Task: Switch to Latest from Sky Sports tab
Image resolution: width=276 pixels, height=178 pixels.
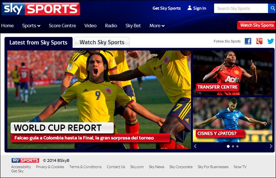Action: [x=38, y=42]
